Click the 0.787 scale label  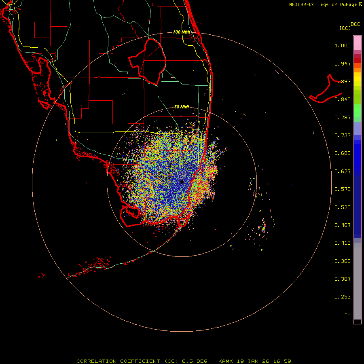tap(343, 117)
